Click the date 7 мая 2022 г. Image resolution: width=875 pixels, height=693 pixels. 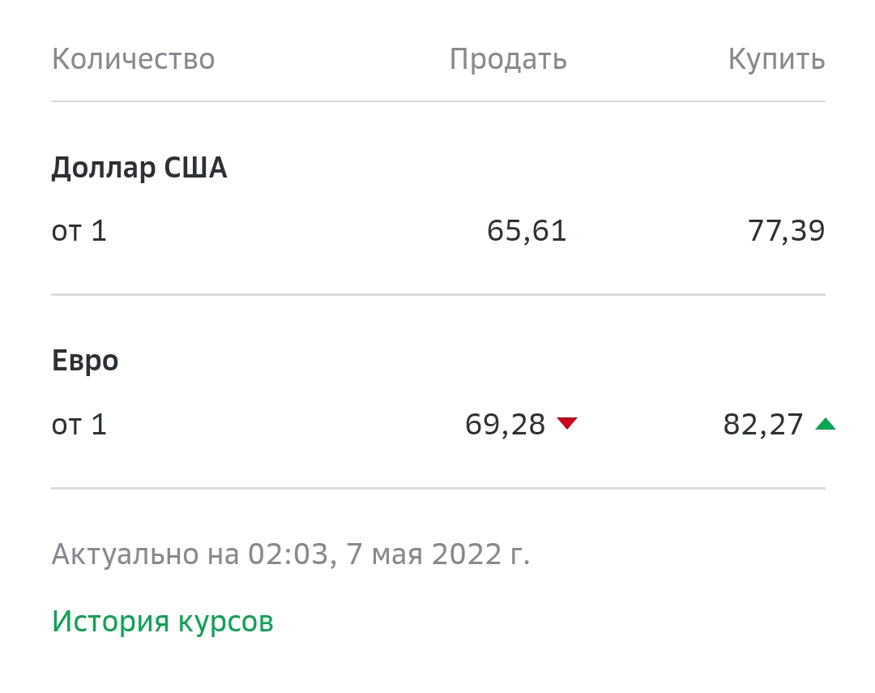pos(438,554)
